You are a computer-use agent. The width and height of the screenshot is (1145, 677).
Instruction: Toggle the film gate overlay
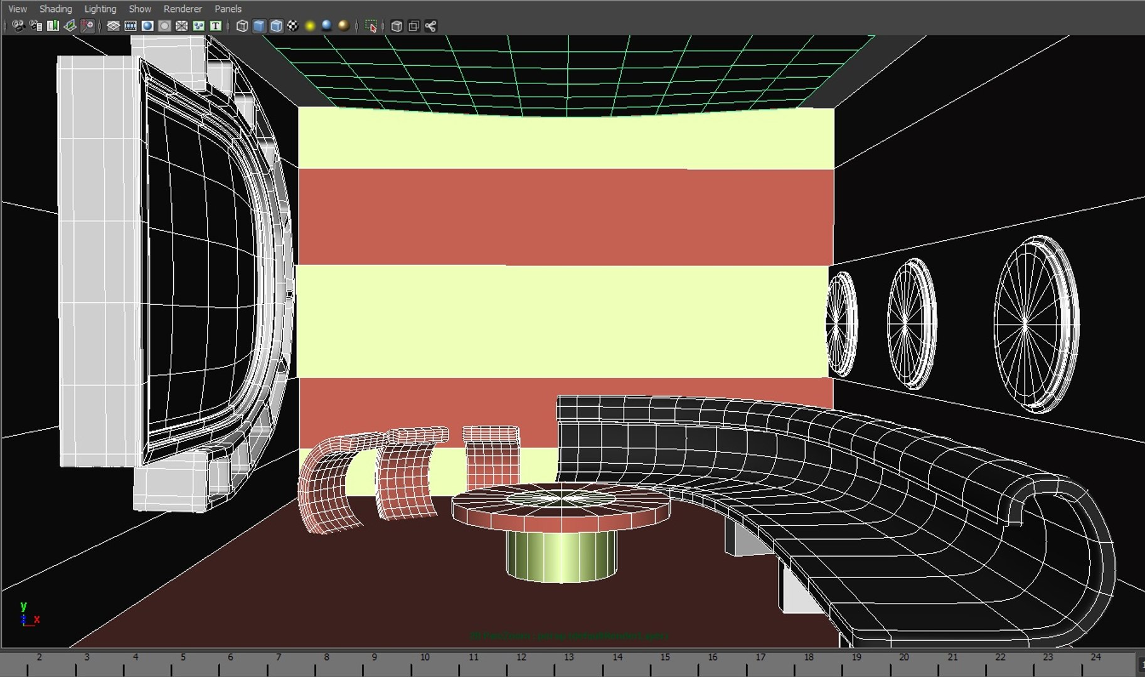point(130,26)
